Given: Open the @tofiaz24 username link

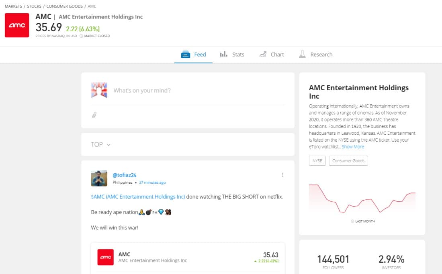Looking at the screenshot, I should point(124,175).
